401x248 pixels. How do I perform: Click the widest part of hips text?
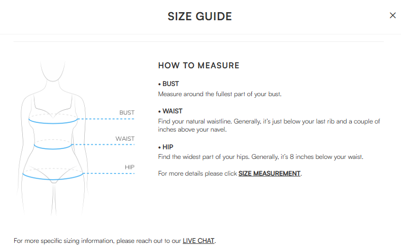click(260, 157)
